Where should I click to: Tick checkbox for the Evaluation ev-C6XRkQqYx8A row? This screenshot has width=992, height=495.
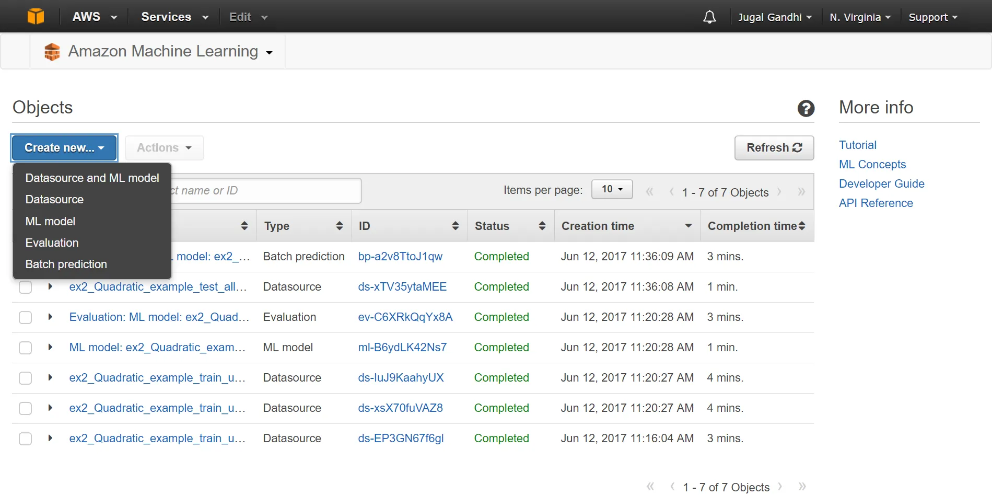pos(25,317)
